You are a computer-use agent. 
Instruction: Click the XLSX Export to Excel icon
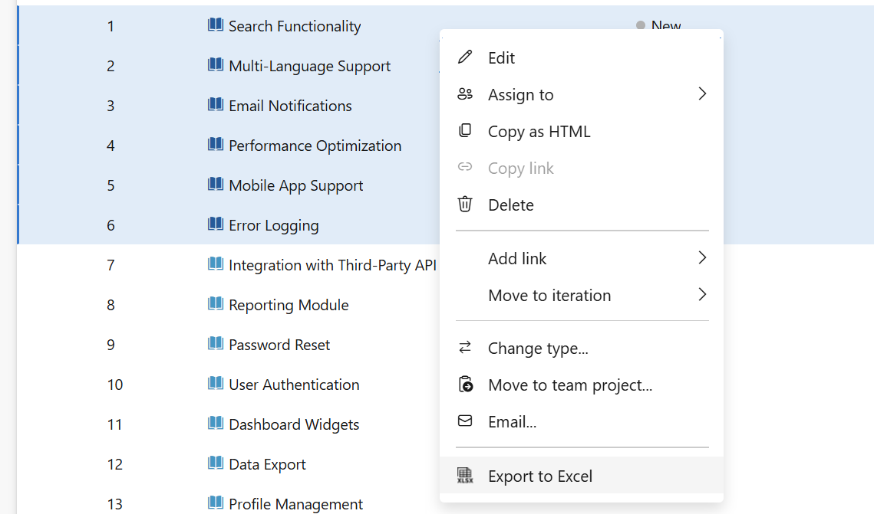(465, 475)
